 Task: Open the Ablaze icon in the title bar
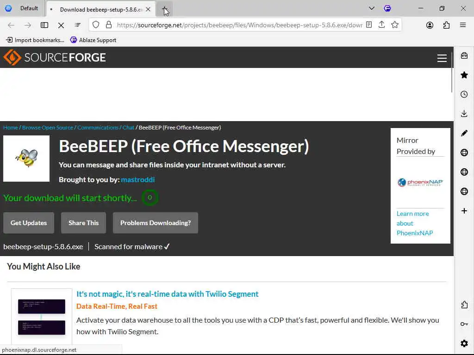(387, 8)
